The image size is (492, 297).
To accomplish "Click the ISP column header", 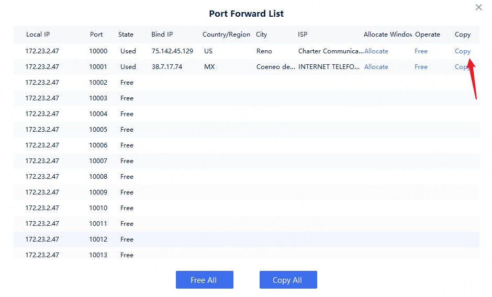I will [303, 35].
